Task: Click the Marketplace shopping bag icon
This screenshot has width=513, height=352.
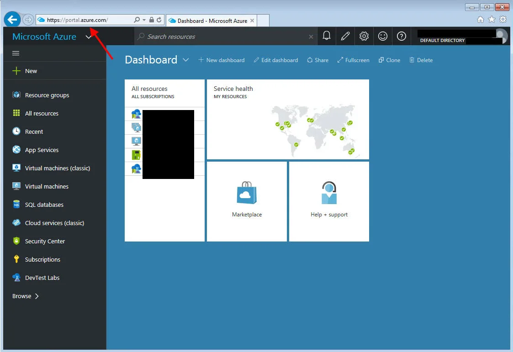Action: pyautogui.click(x=247, y=193)
